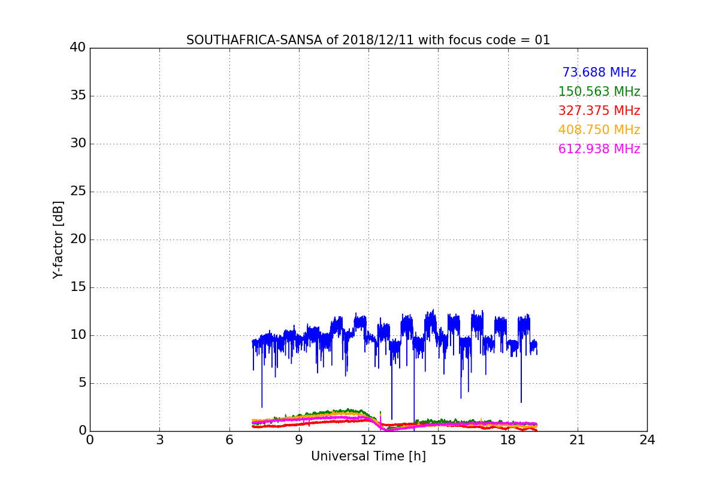Select the 408.750 MHz legend label
719x479 pixels.
(599, 130)
